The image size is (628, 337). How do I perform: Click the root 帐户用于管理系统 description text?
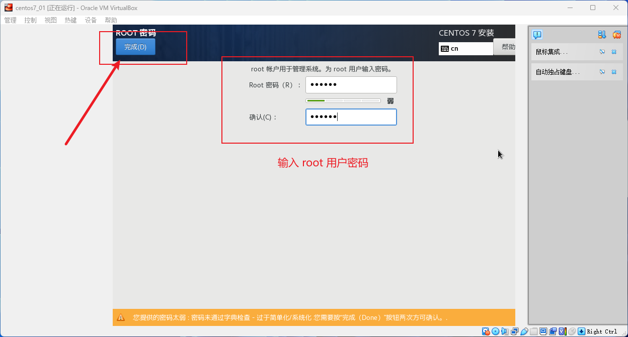tap(321, 69)
